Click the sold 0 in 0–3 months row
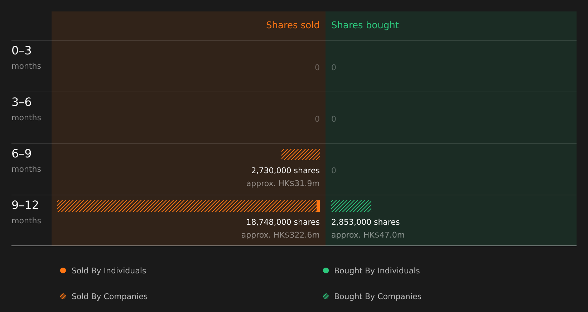 [x=317, y=68]
